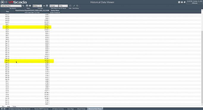Screen dimensions: 203x110
Task: Click the Sep 1 date cell
Action: point(7,24)
